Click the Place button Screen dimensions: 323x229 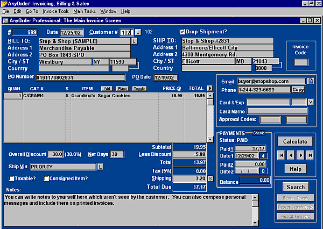(122, 89)
